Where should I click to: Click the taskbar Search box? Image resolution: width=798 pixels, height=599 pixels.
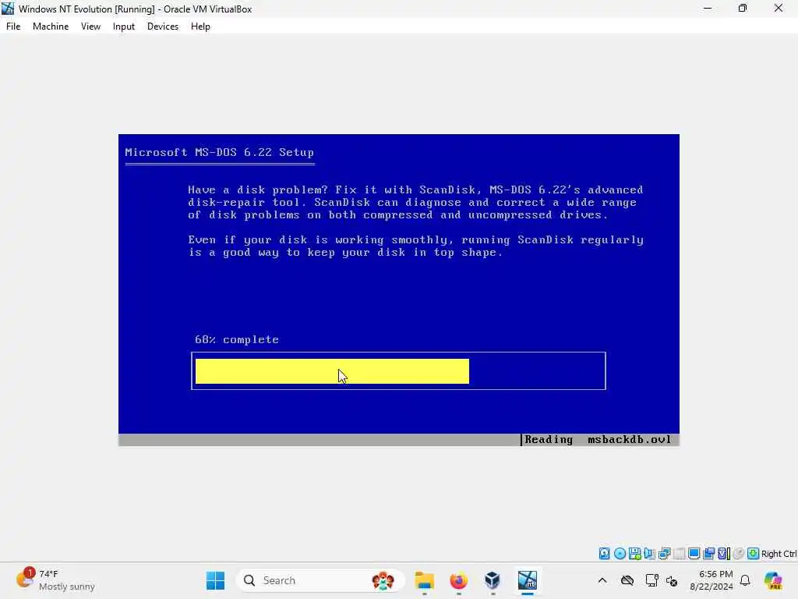click(320, 580)
